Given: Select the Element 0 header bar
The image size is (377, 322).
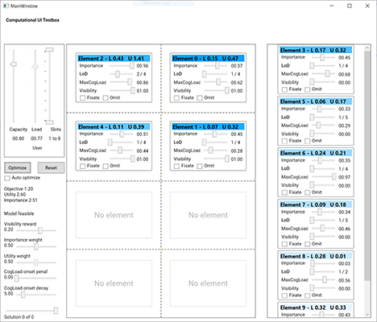Looking at the screenshot, I should [208, 59].
